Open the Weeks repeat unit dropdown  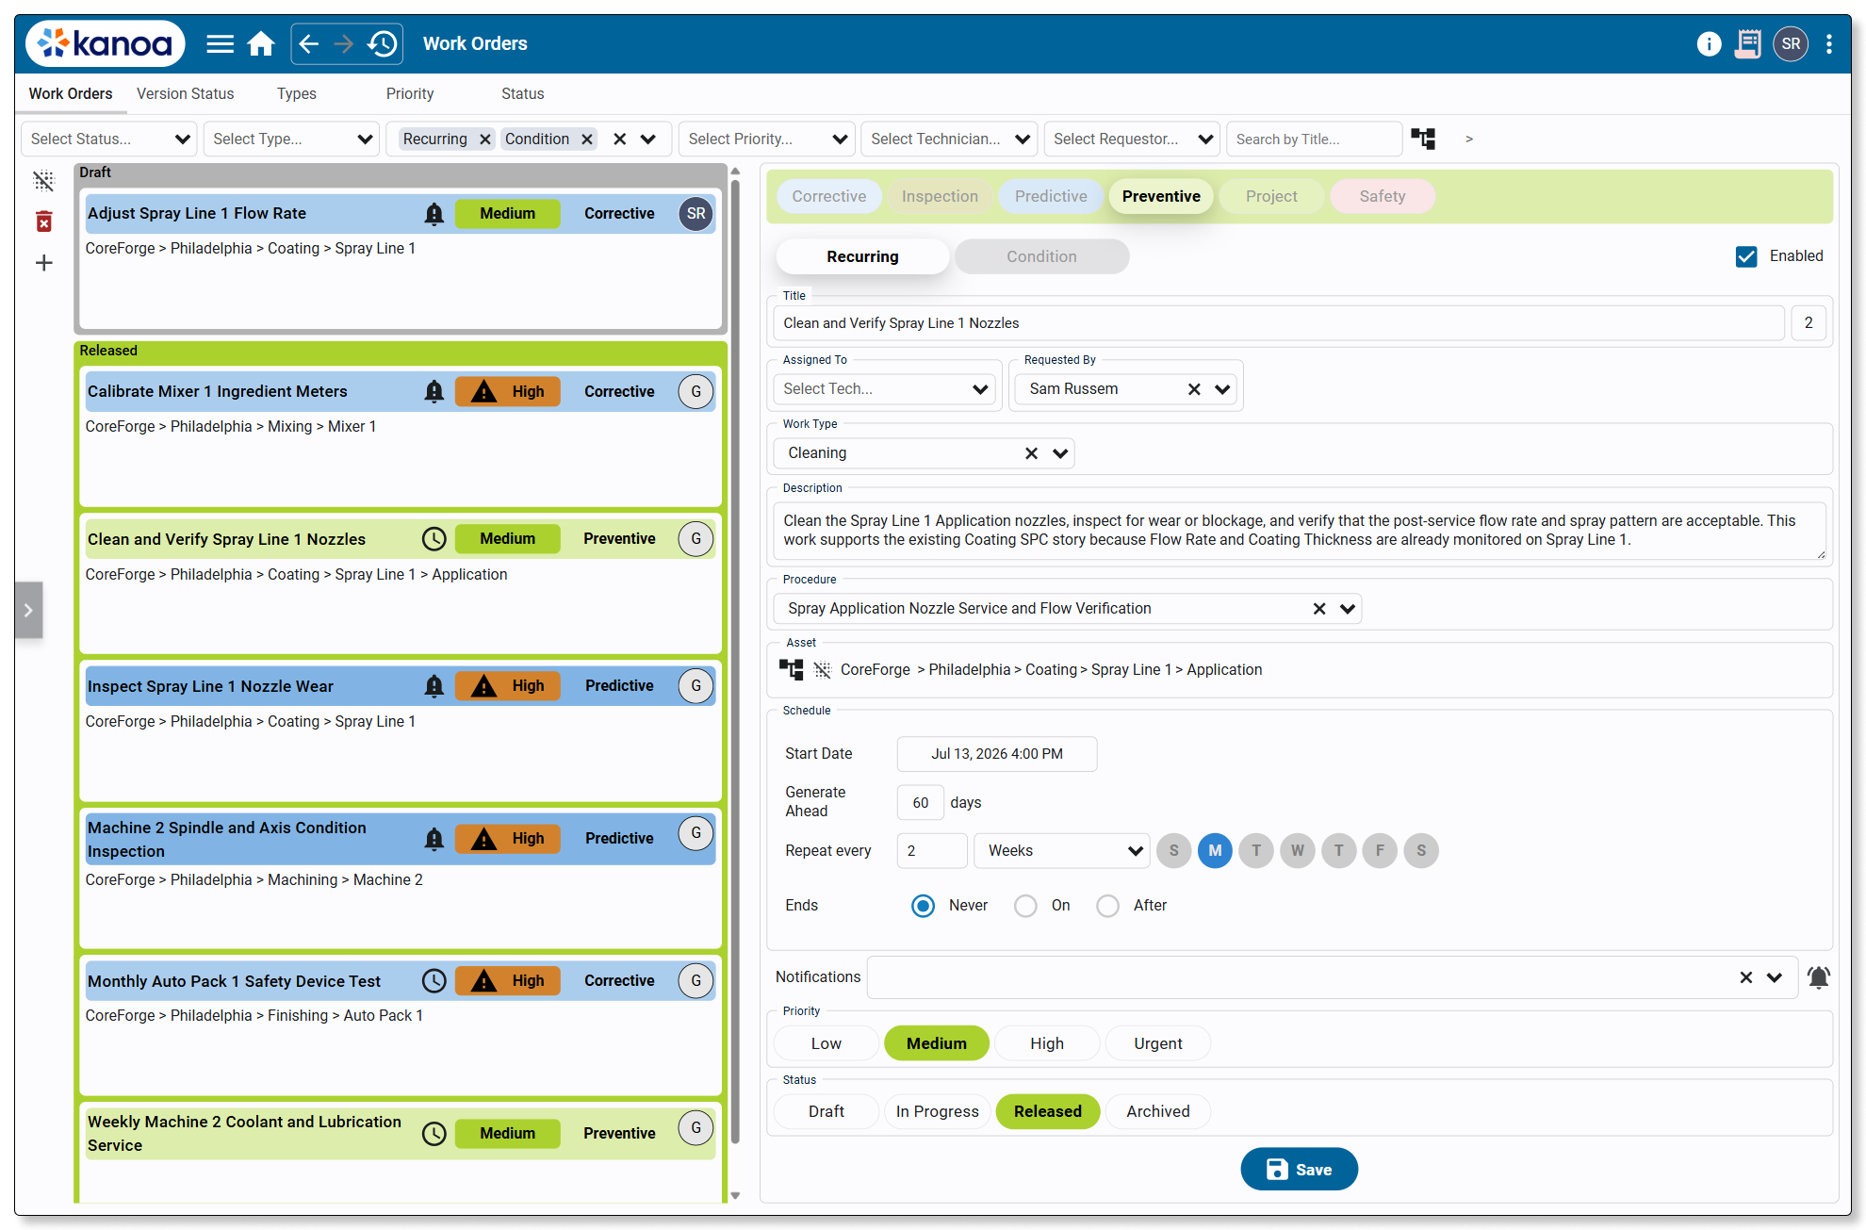(1061, 851)
